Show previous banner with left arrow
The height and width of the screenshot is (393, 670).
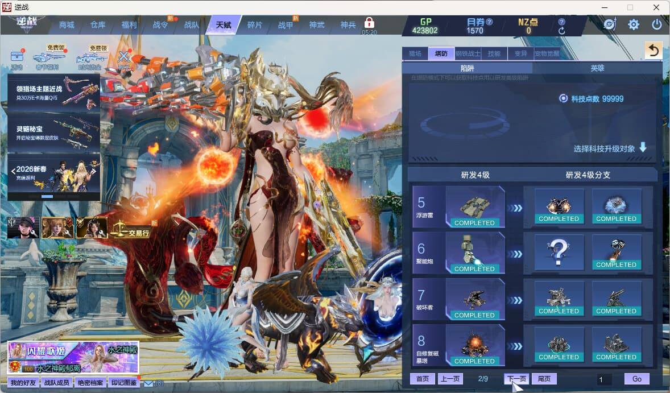click(13, 172)
